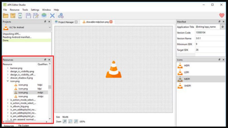Expand banner.png tree node

coord(8,68)
